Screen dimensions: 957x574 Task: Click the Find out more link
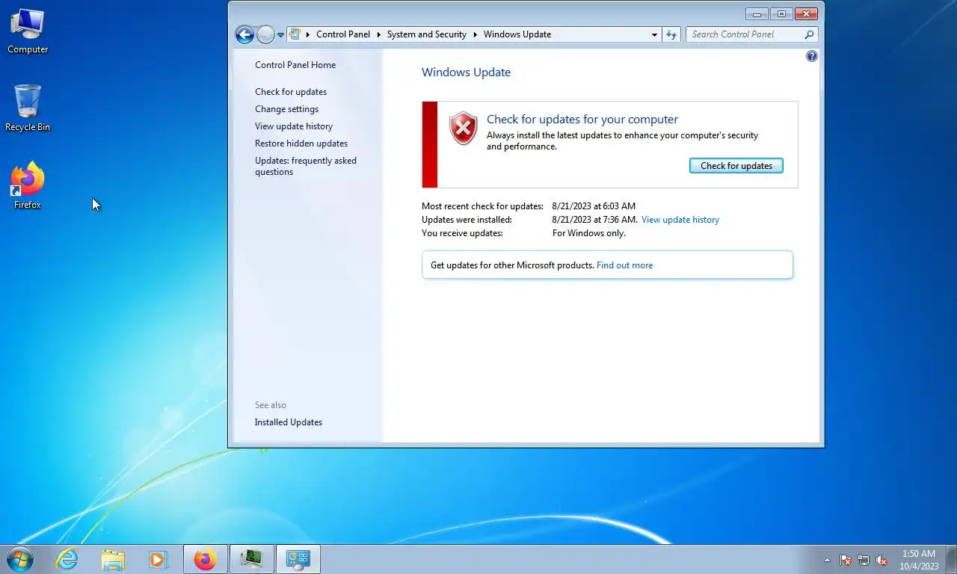624,265
